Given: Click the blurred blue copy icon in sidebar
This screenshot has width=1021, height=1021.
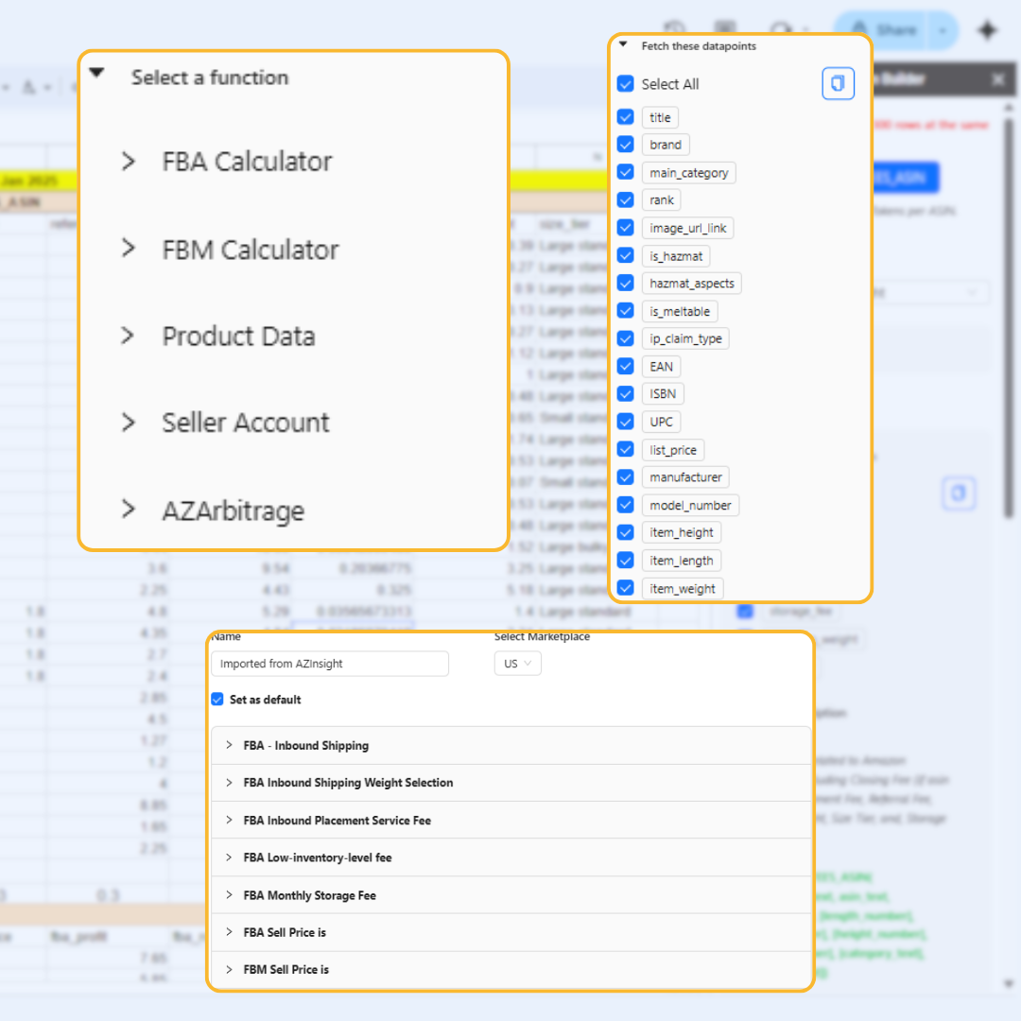Looking at the screenshot, I should (x=958, y=493).
